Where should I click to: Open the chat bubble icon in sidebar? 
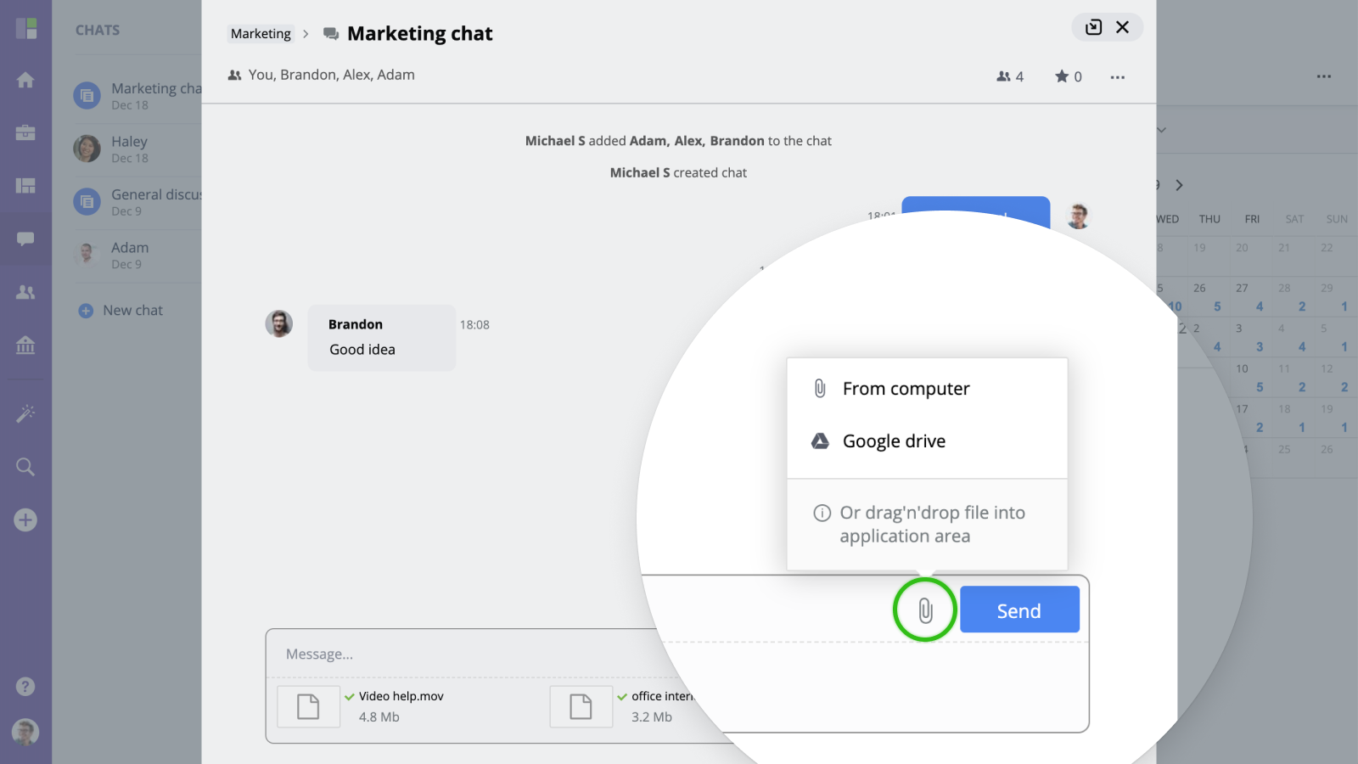pos(25,239)
